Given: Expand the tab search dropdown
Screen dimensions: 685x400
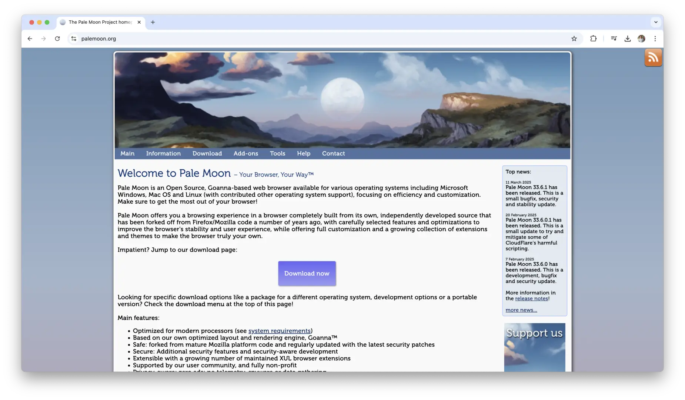Looking at the screenshot, I should [x=656, y=22].
